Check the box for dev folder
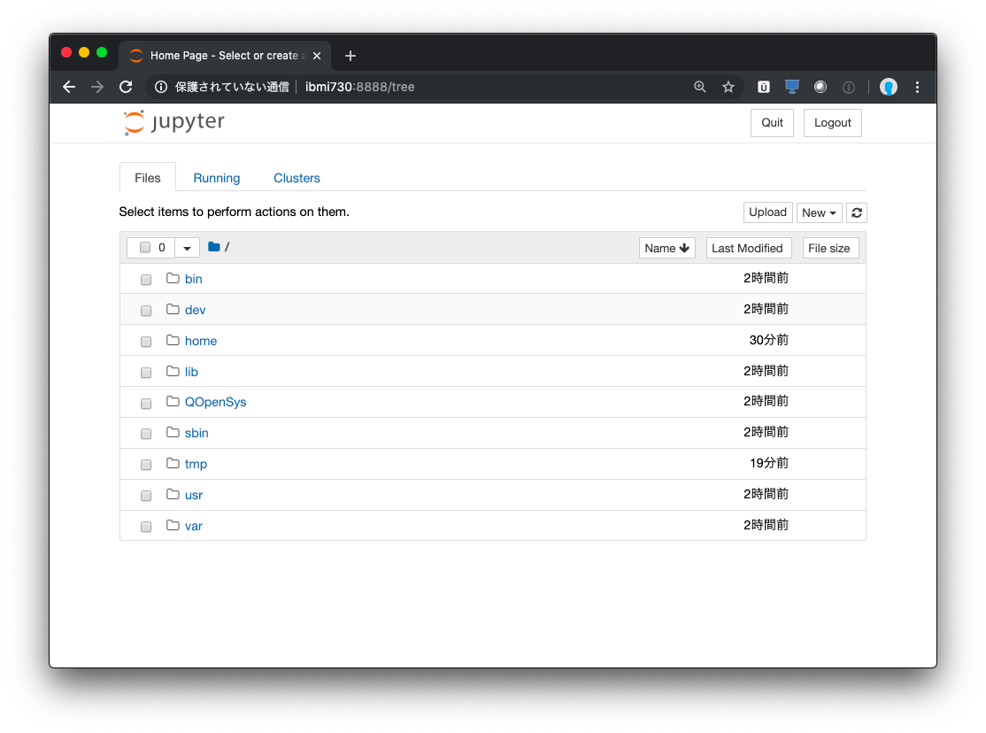The width and height of the screenshot is (986, 733). coord(146,310)
